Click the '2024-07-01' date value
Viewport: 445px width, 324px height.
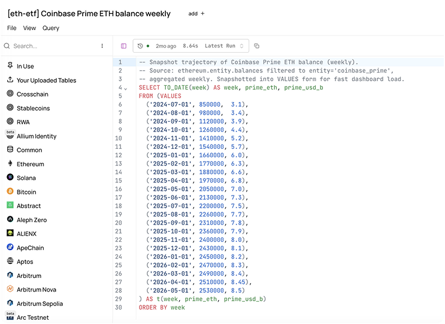pyautogui.click(x=171, y=104)
